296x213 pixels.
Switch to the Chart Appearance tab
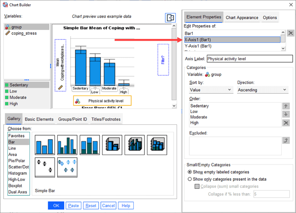(242, 18)
